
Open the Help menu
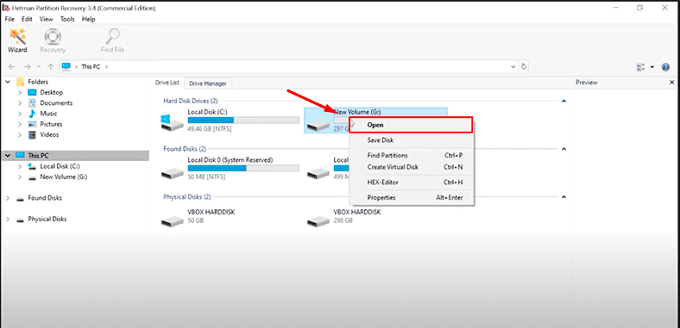(x=89, y=19)
